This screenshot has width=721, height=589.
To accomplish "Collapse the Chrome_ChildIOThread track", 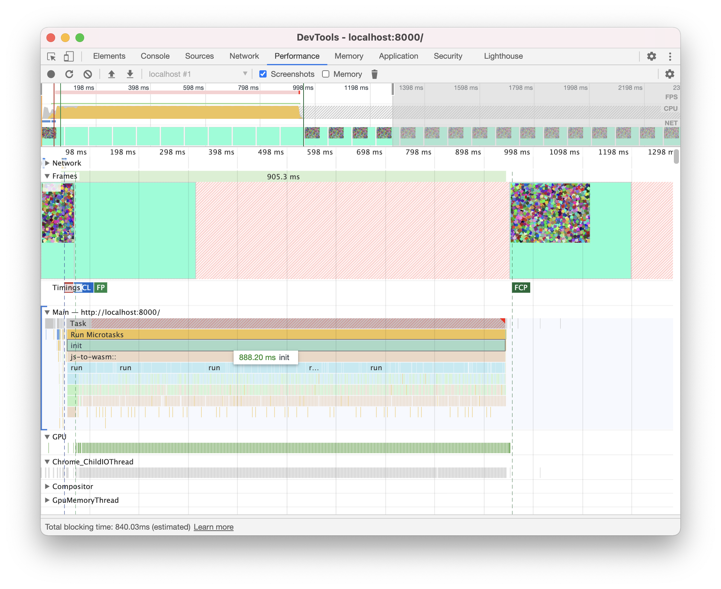I will [47, 462].
